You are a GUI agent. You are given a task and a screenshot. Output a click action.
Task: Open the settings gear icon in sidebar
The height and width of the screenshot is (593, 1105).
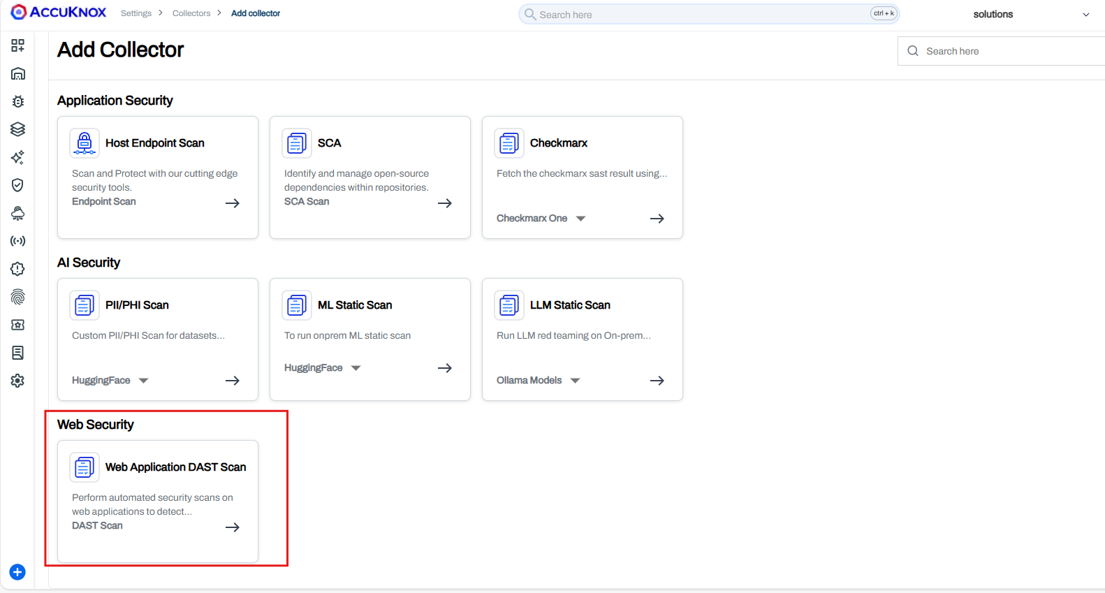pos(18,381)
